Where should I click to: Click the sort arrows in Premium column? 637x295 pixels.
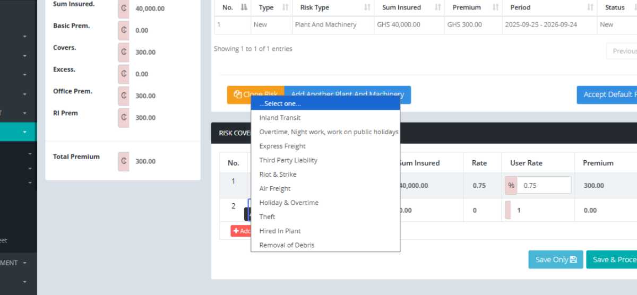click(495, 7)
